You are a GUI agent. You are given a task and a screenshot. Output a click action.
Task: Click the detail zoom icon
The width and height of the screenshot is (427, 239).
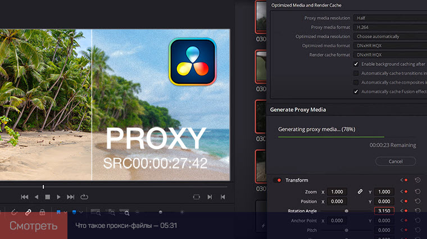point(111,213)
